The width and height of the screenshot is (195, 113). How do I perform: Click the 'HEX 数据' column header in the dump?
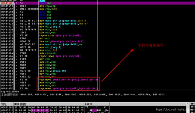(49, 104)
